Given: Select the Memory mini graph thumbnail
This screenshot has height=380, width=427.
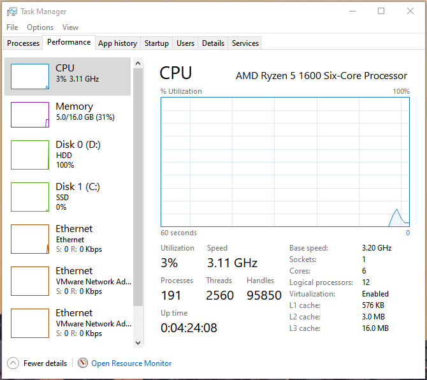Looking at the screenshot, I should point(30,115).
